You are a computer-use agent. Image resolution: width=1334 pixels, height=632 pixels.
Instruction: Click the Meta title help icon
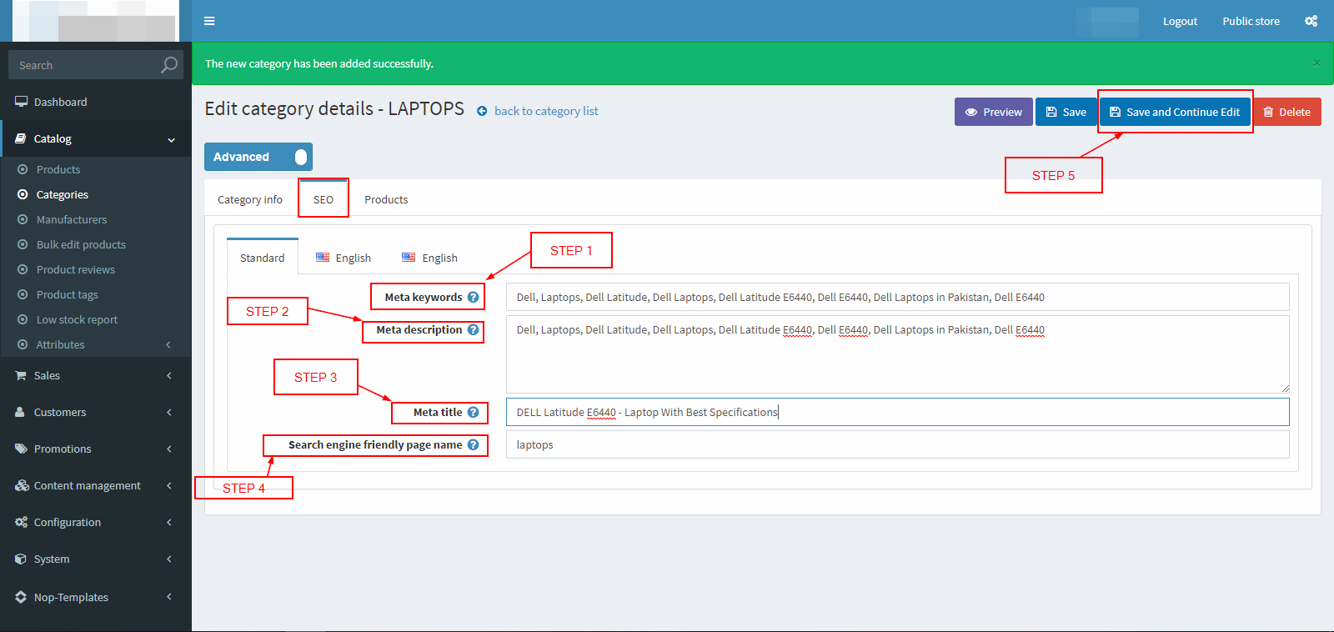[x=473, y=412]
